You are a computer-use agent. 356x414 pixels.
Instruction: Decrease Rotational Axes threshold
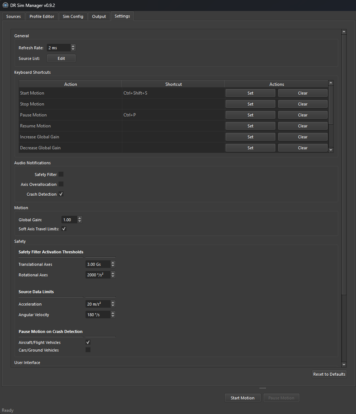(113, 276)
